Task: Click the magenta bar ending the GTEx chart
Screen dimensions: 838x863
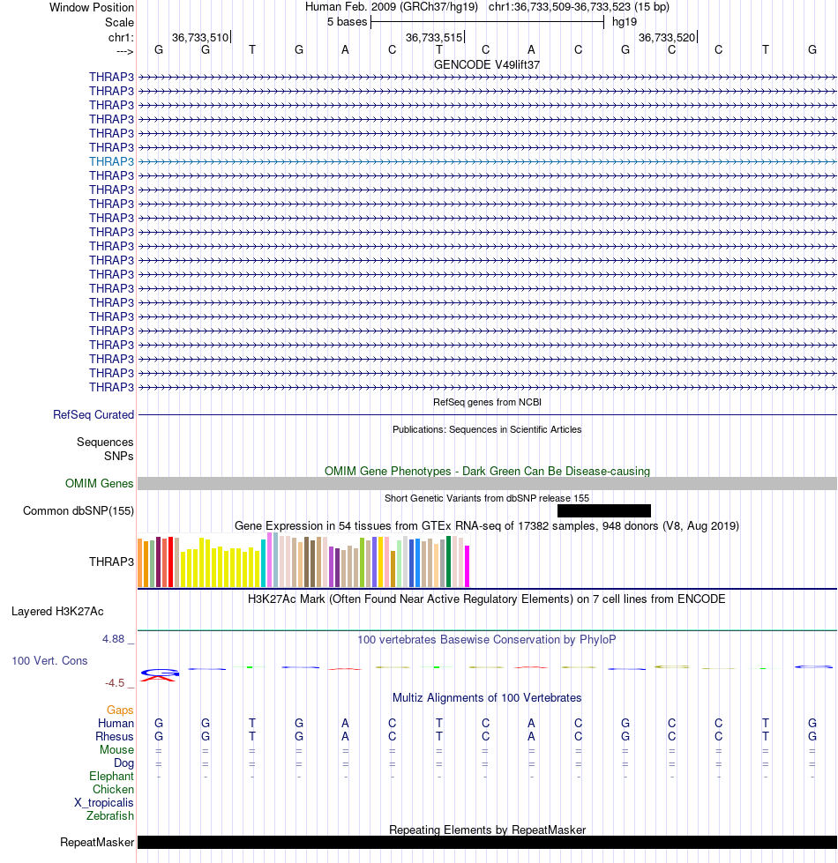Action: tap(467, 566)
